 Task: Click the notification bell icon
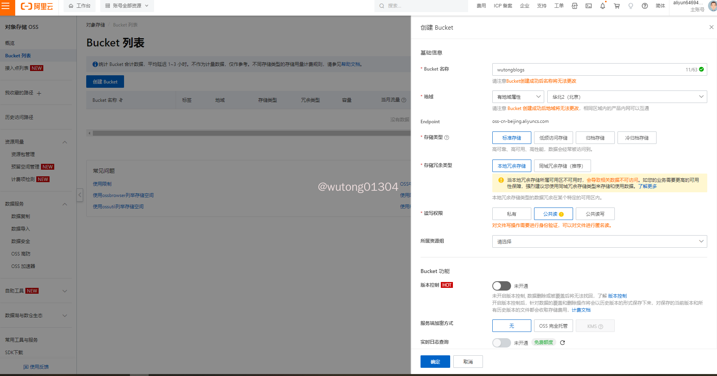click(x=603, y=6)
